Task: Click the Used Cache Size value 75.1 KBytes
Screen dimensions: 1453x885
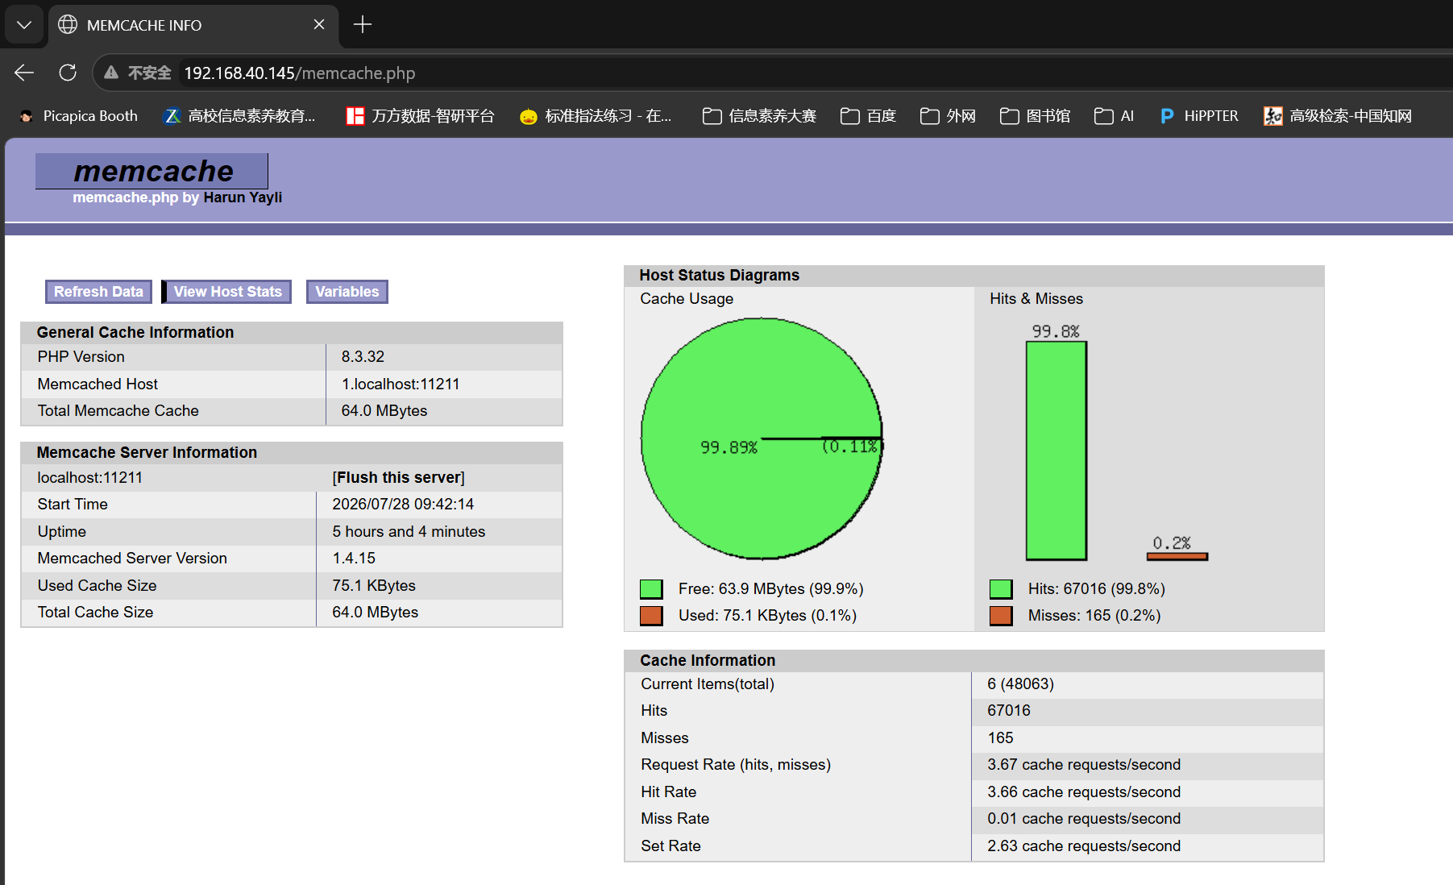Action: [374, 585]
